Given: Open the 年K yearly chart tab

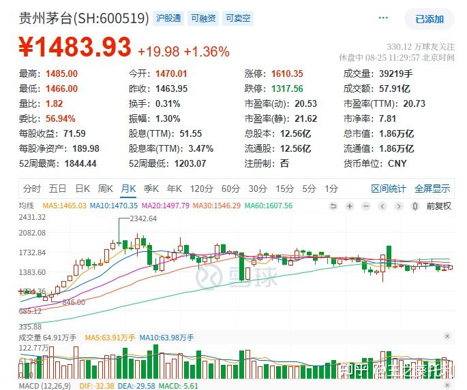Looking at the screenshot, I should (x=175, y=189).
